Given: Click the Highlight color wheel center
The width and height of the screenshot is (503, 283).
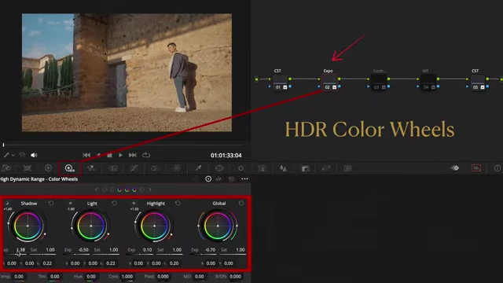Looking at the screenshot, I should point(154,226).
